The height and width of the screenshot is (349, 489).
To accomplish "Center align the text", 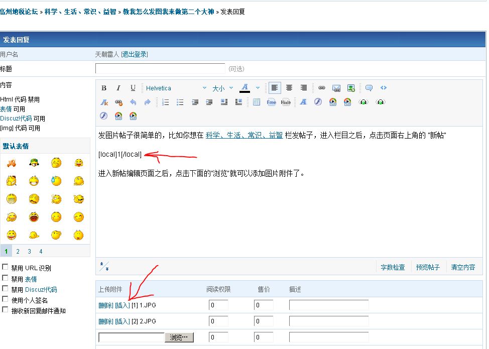I will tap(289, 88).
